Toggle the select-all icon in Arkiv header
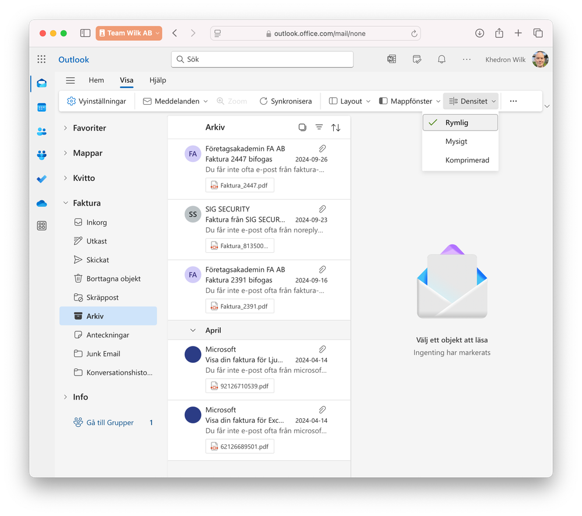 [302, 127]
